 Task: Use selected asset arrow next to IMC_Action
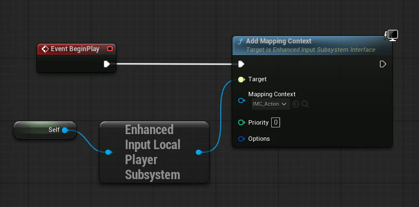coord(296,104)
